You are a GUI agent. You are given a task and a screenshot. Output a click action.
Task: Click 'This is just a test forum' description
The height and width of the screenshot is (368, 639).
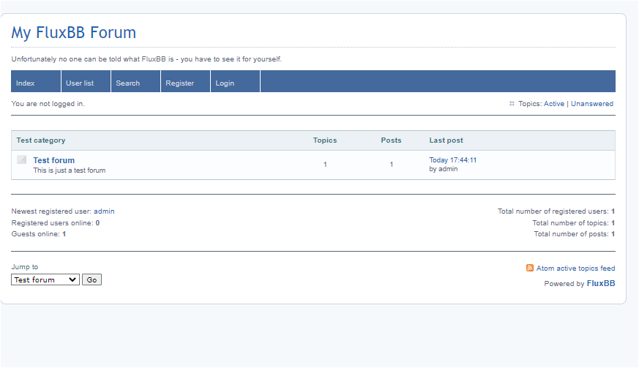(70, 170)
